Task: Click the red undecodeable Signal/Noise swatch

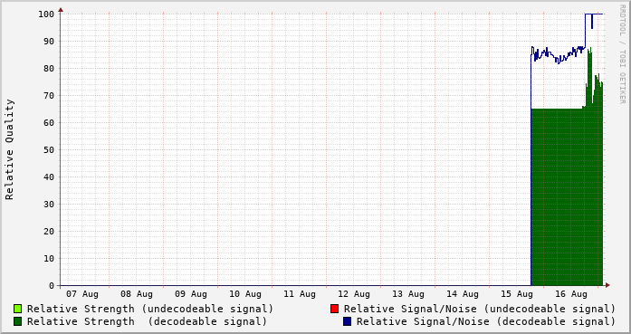Action: 334,309
